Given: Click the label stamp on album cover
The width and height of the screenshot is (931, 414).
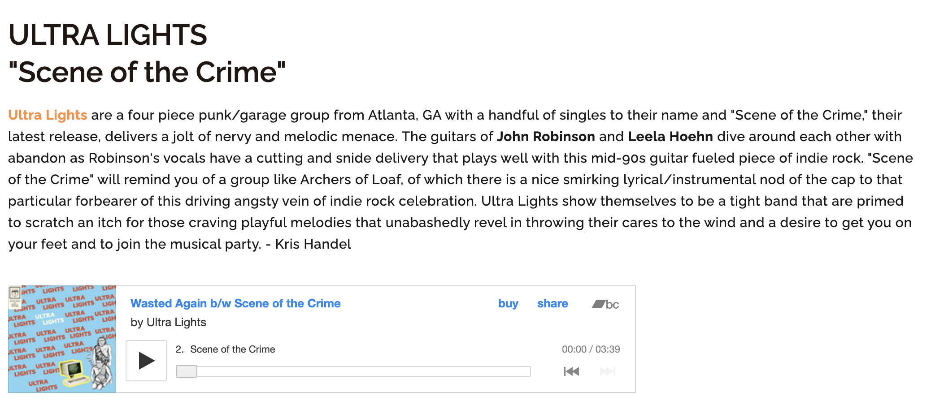Looking at the screenshot, I should pyautogui.click(x=15, y=293).
